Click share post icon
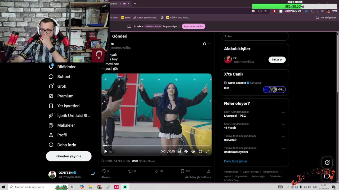Image resolution: width=339 pixels, height=190 pixels. point(209,171)
